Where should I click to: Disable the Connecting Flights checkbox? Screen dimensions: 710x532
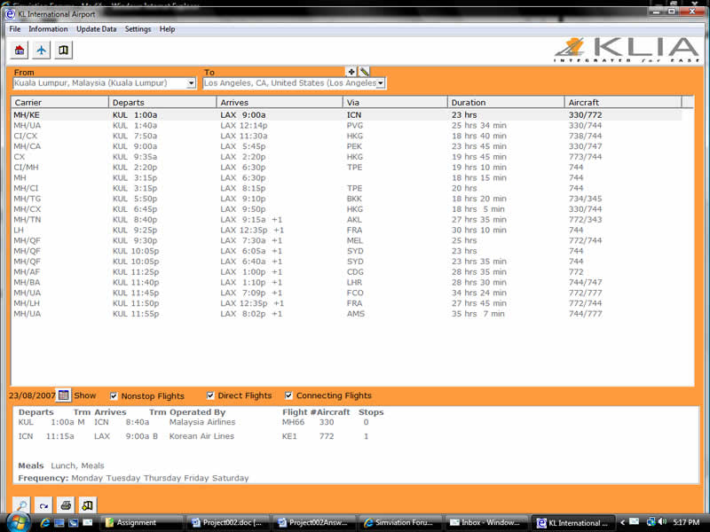289,395
